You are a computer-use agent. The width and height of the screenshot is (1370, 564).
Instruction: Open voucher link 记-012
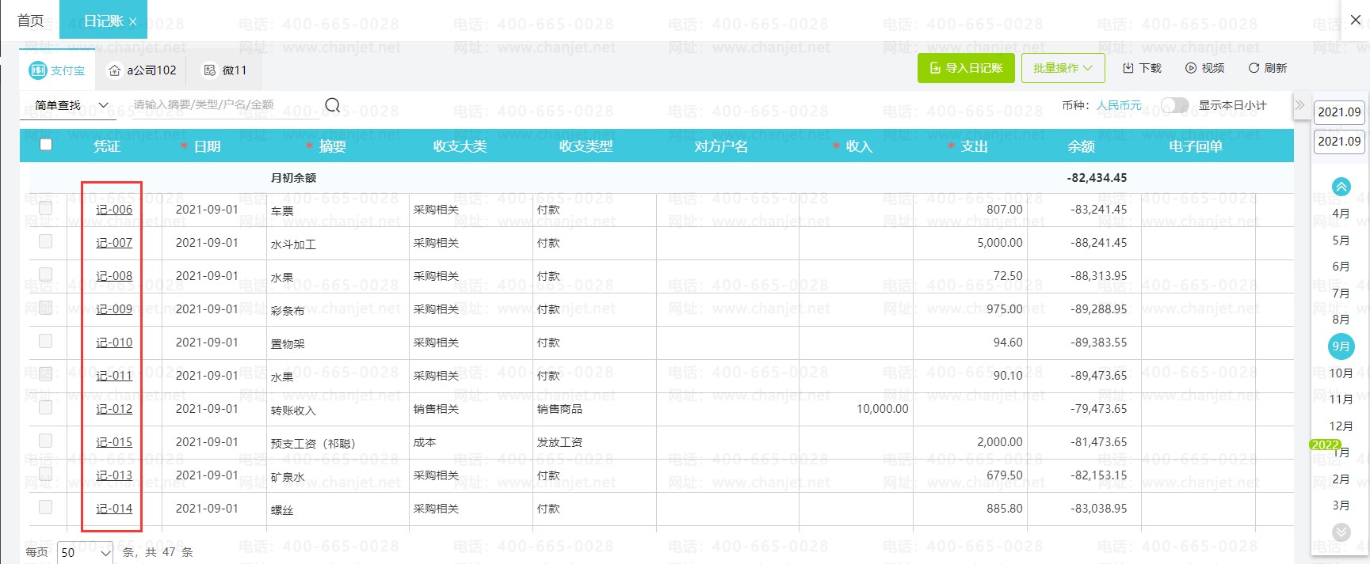pos(114,409)
